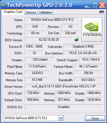The height and width of the screenshot is (123, 107).
Task: Click the Default Clock label
Action: (x=13, y=100)
